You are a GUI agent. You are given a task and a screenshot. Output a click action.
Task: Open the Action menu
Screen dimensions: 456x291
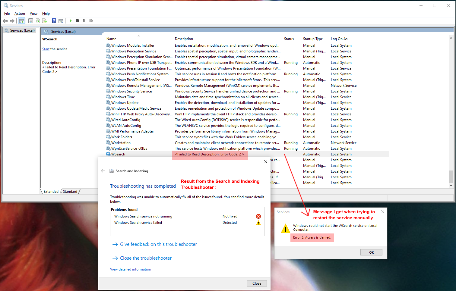click(19, 13)
